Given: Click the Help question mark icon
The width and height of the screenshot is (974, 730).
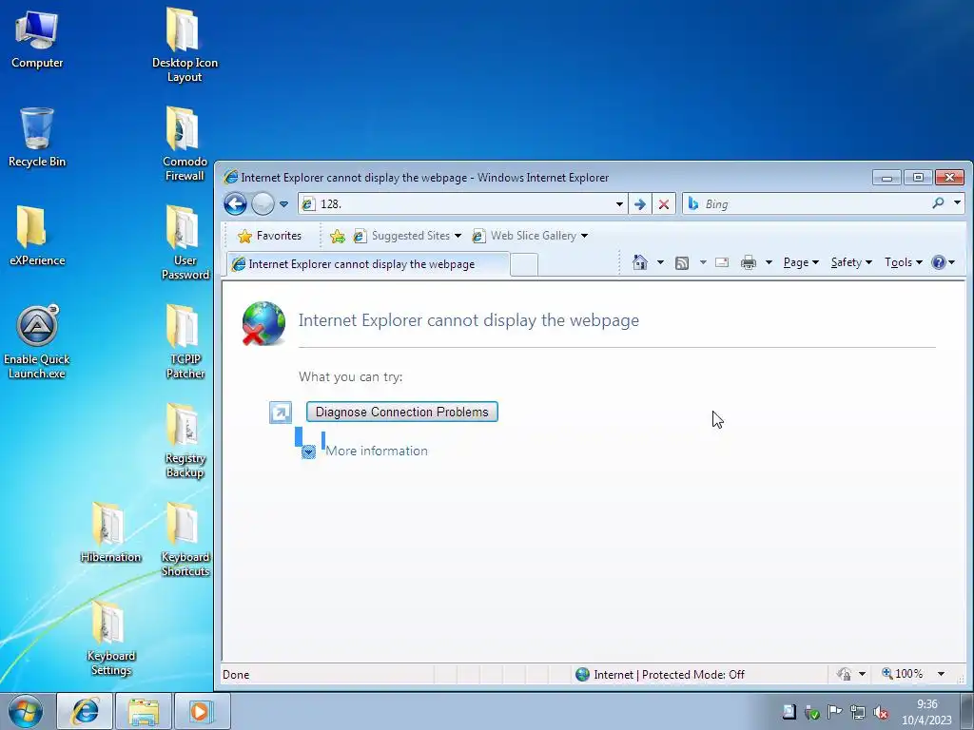Looking at the screenshot, I should (938, 262).
